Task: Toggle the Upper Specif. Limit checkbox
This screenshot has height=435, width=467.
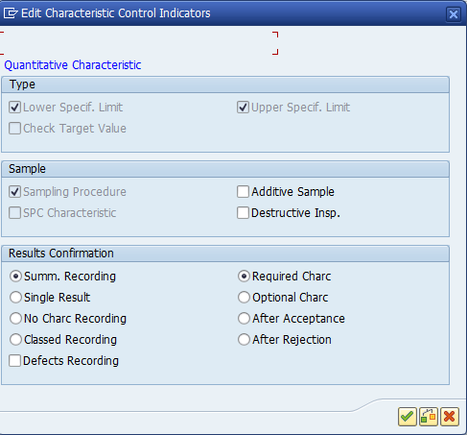Action: pyautogui.click(x=243, y=108)
